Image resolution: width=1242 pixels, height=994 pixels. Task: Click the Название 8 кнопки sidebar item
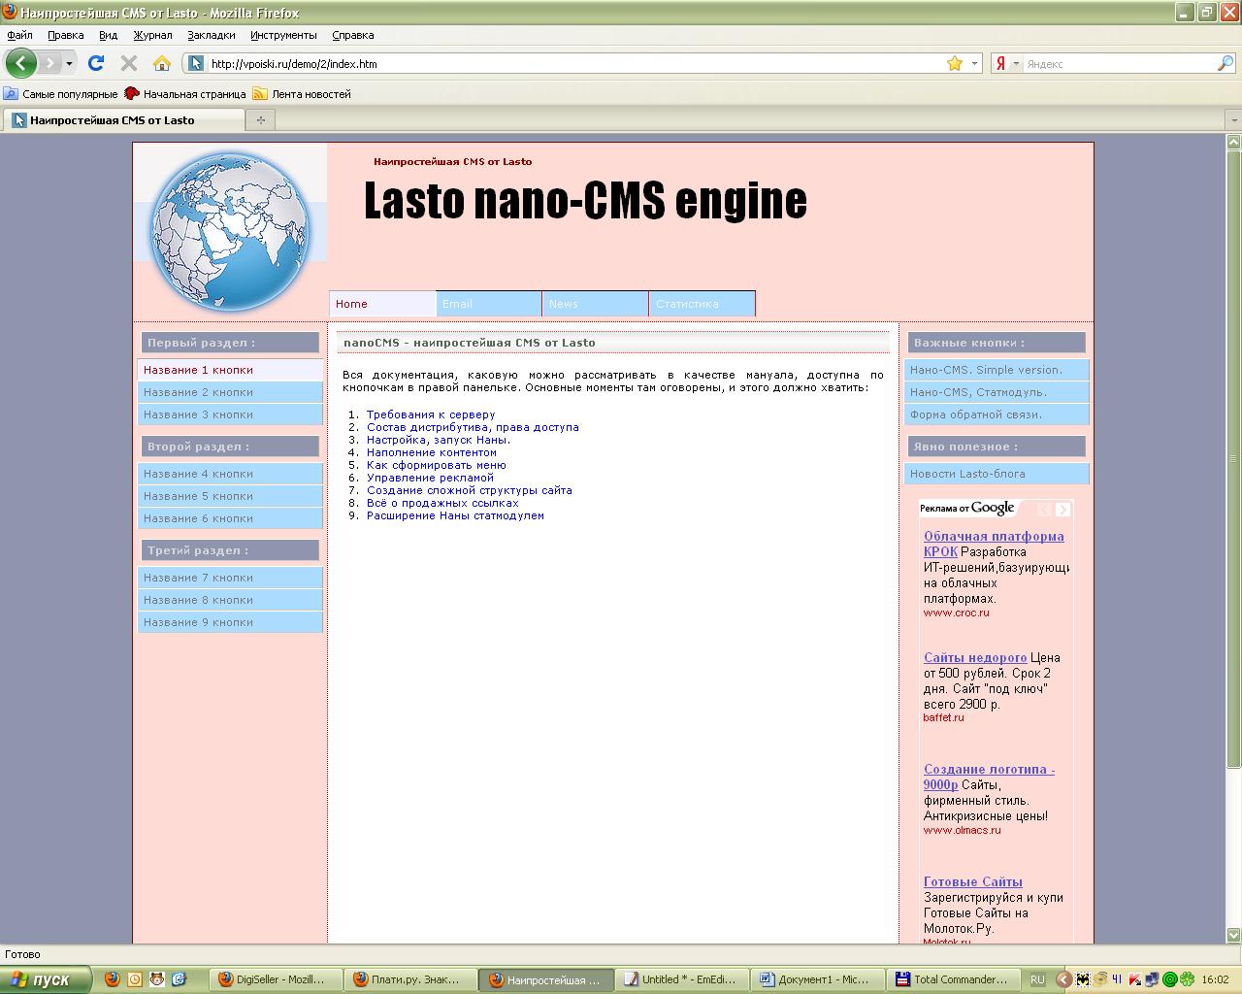230,600
